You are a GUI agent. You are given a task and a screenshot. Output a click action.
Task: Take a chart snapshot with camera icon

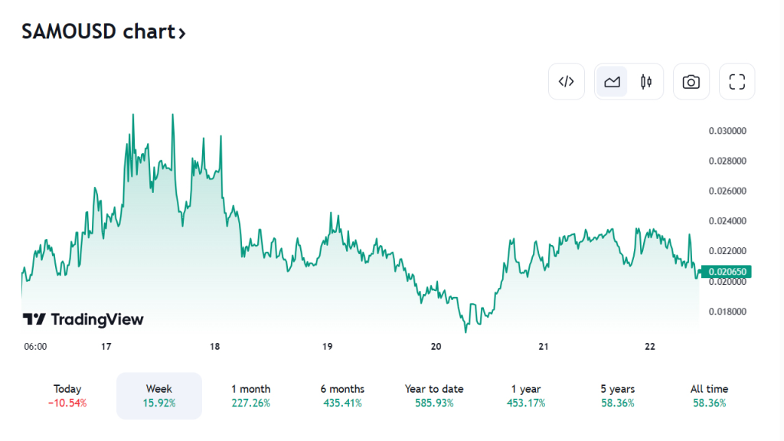click(x=691, y=81)
